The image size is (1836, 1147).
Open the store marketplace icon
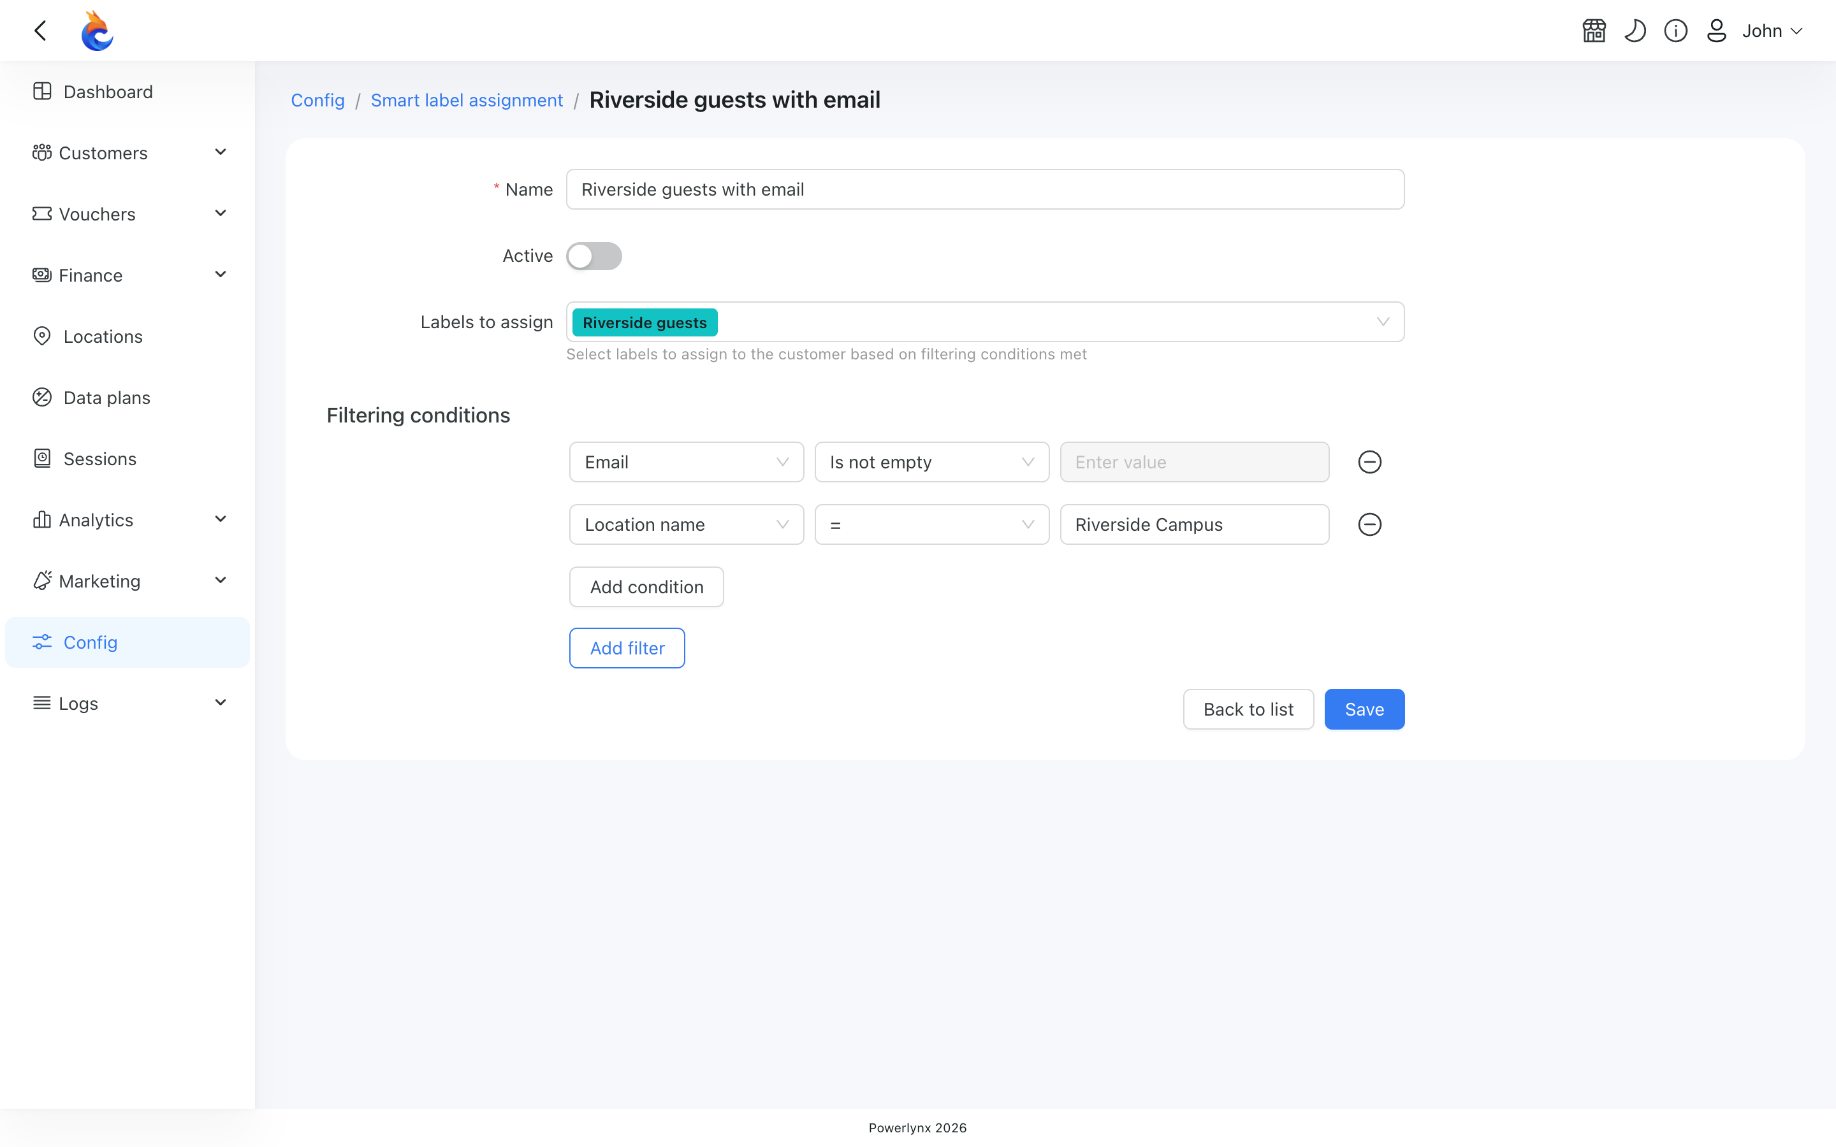[1594, 31]
